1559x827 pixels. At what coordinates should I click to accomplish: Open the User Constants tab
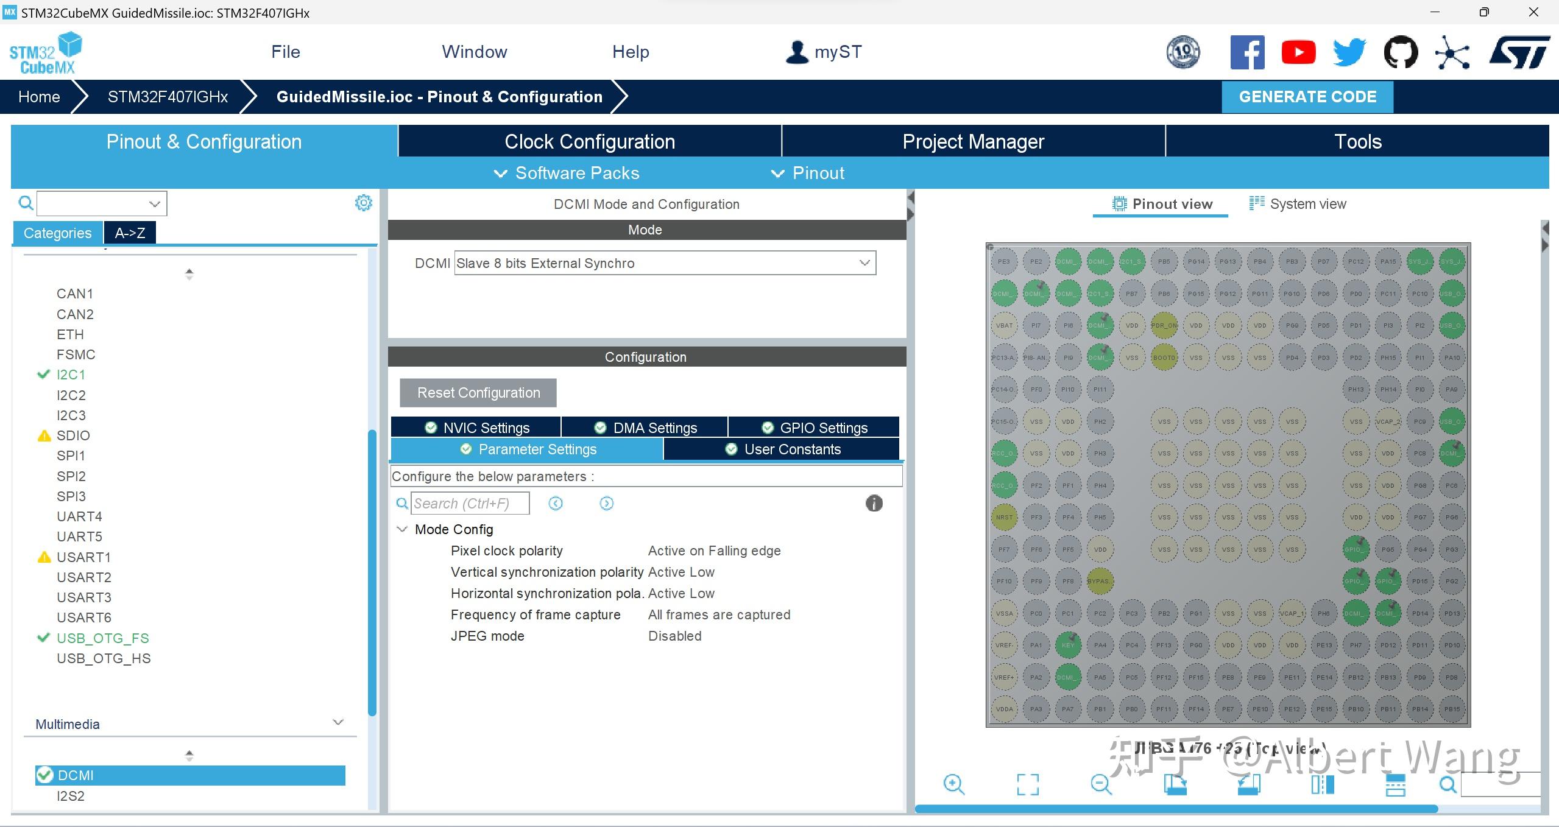pyautogui.click(x=782, y=449)
